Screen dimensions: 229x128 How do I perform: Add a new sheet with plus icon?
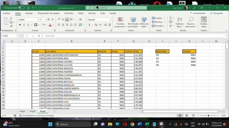[x=55, y=111]
